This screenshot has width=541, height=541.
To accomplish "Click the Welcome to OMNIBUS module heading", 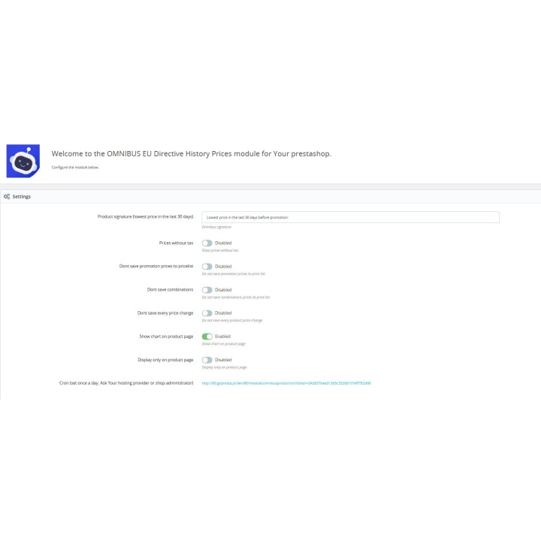I will click(x=191, y=154).
